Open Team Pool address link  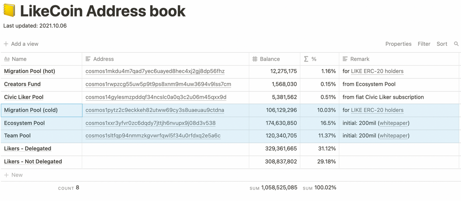[153, 136]
